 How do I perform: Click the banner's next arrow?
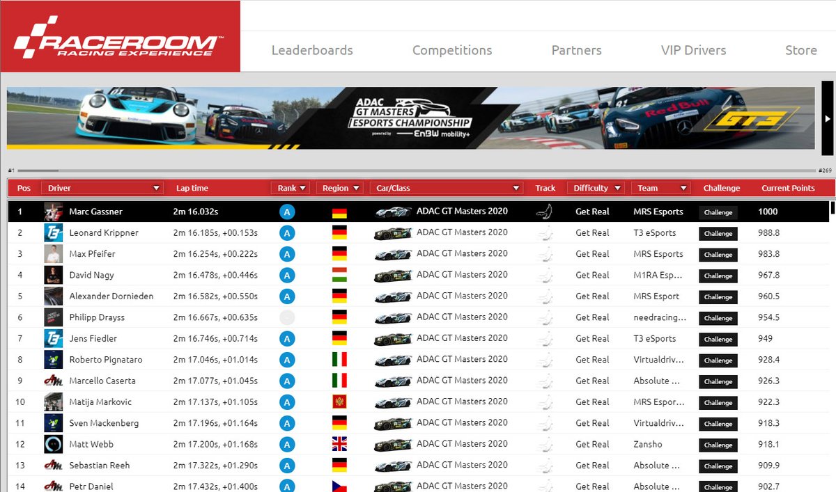828,118
